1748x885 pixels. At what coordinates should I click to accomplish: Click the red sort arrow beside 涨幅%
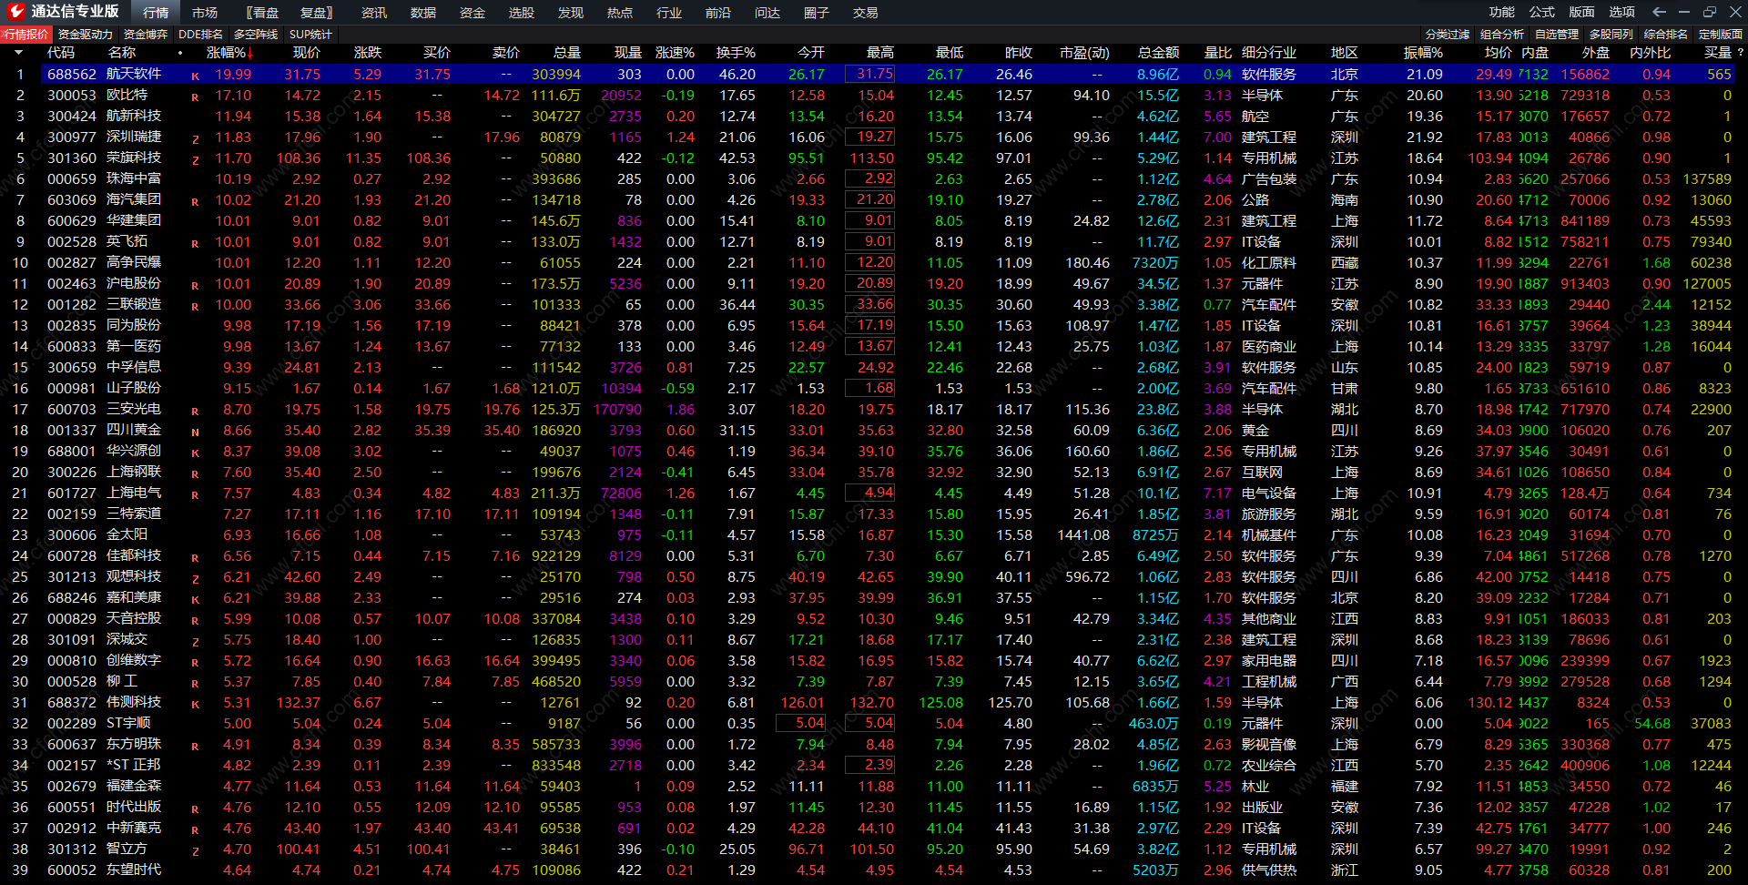pyautogui.click(x=249, y=53)
